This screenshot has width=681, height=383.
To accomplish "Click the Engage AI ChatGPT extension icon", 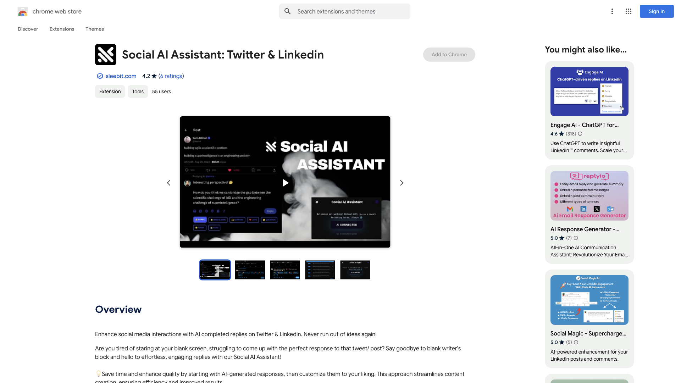I will click(x=589, y=91).
